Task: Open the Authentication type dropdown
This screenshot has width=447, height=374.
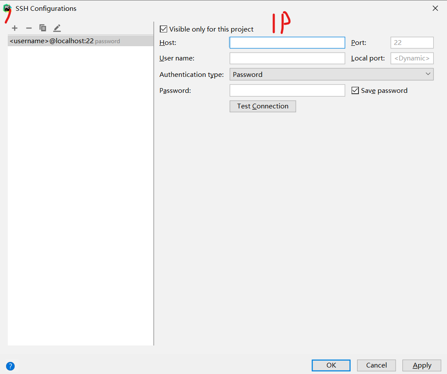Action: (x=332, y=74)
